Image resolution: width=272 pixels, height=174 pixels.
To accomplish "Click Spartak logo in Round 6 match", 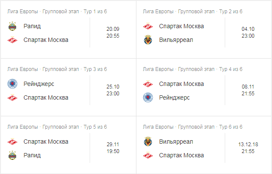I will point(148,155).
